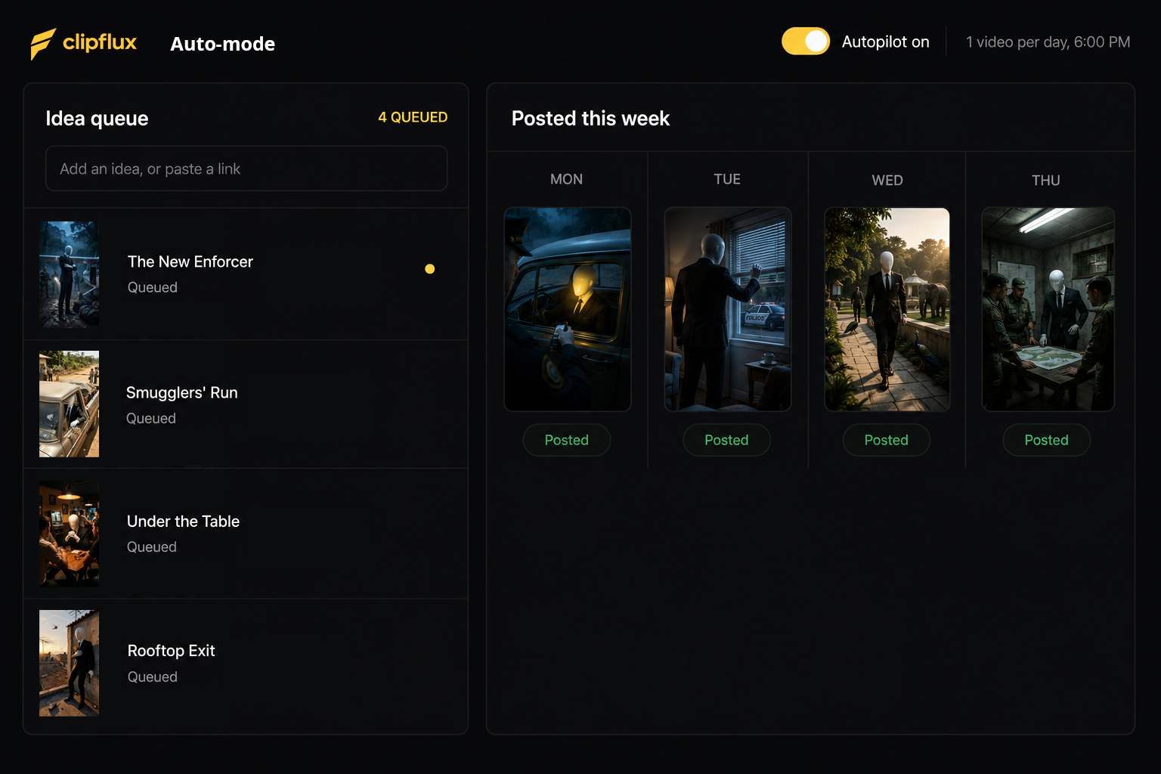
Task: Open Thursday's posted video thumbnail
Action: [1048, 309]
